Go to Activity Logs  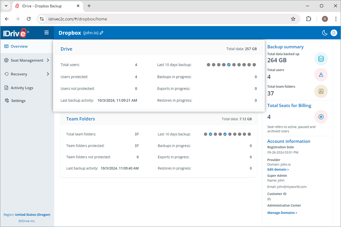click(22, 88)
